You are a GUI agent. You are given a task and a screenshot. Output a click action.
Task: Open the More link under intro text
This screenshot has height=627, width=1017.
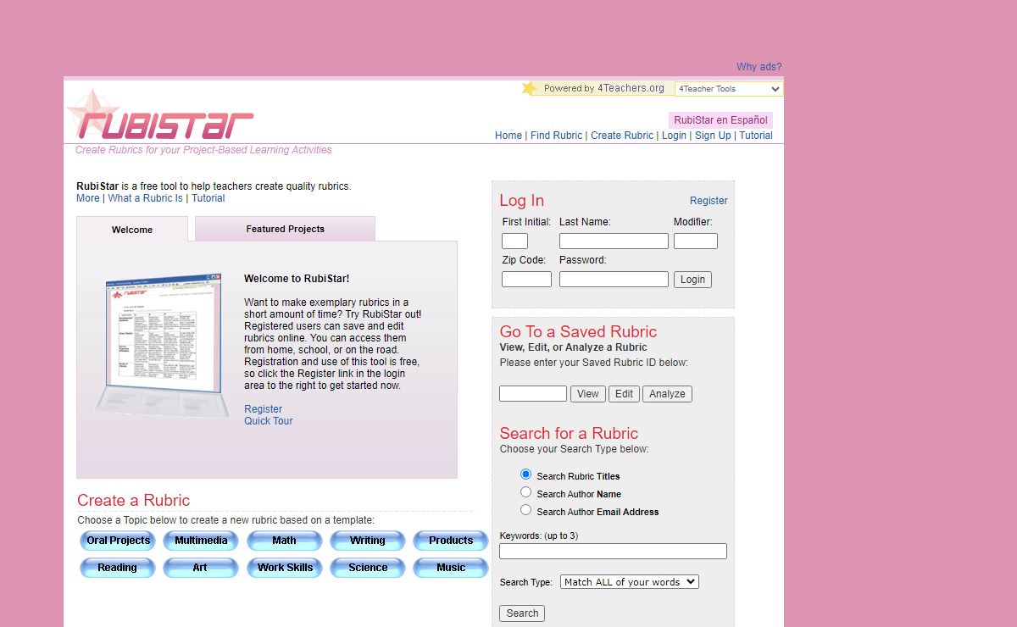point(88,198)
